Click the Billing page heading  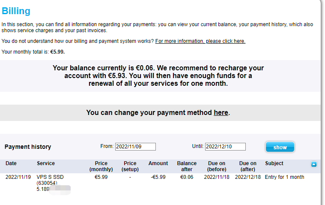16,11
